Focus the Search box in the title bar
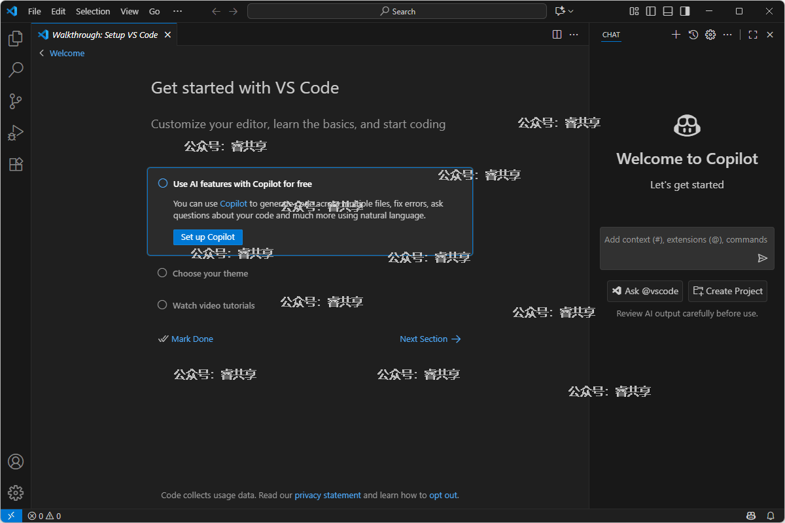Image resolution: width=785 pixels, height=523 pixels. click(397, 11)
